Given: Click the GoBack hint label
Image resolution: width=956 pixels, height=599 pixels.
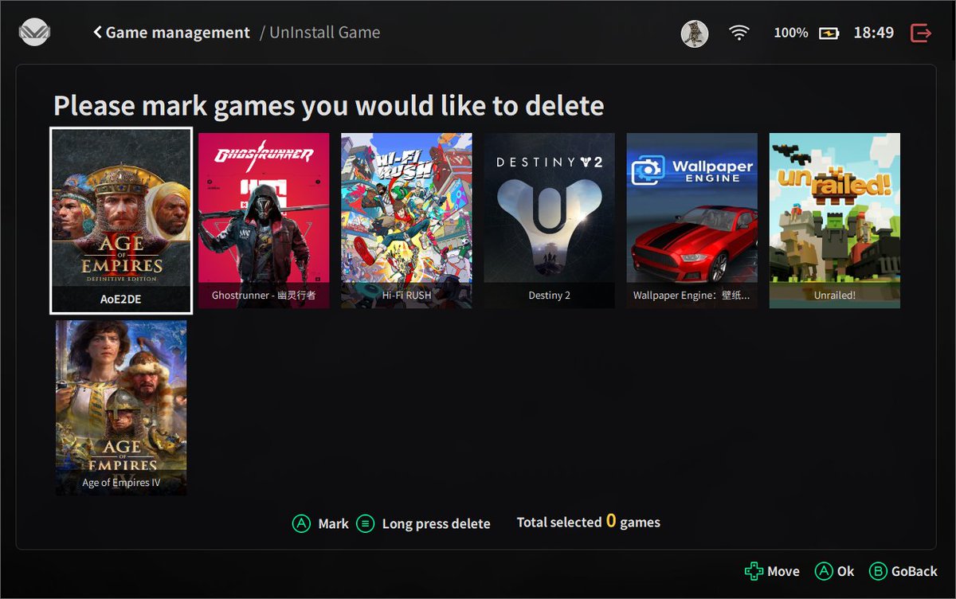Looking at the screenshot, I should click(x=915, y=571).
